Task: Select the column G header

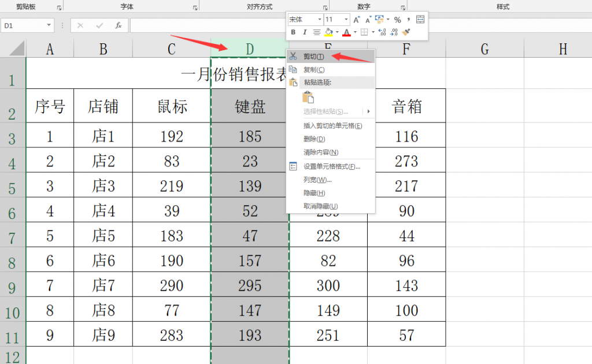Action: click(484, 49)
